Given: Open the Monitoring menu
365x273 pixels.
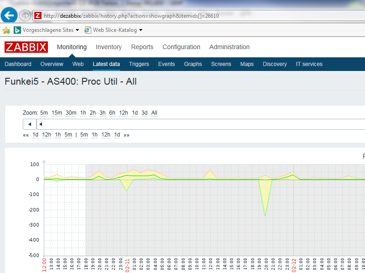Looking at the screenshot, I should coord(72,47).
